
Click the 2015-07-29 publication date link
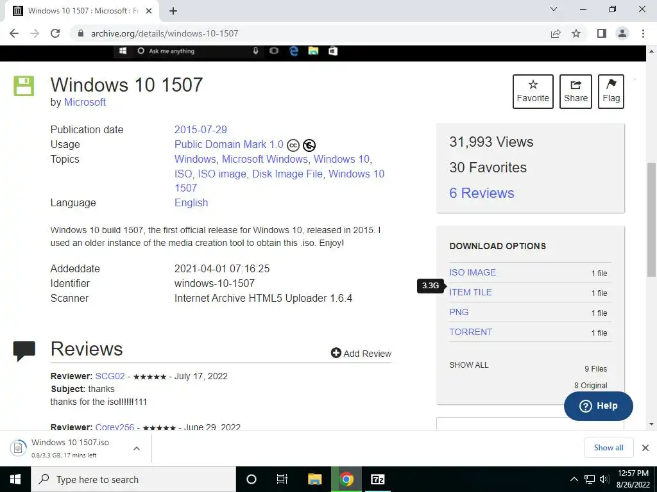pos(200,129)
